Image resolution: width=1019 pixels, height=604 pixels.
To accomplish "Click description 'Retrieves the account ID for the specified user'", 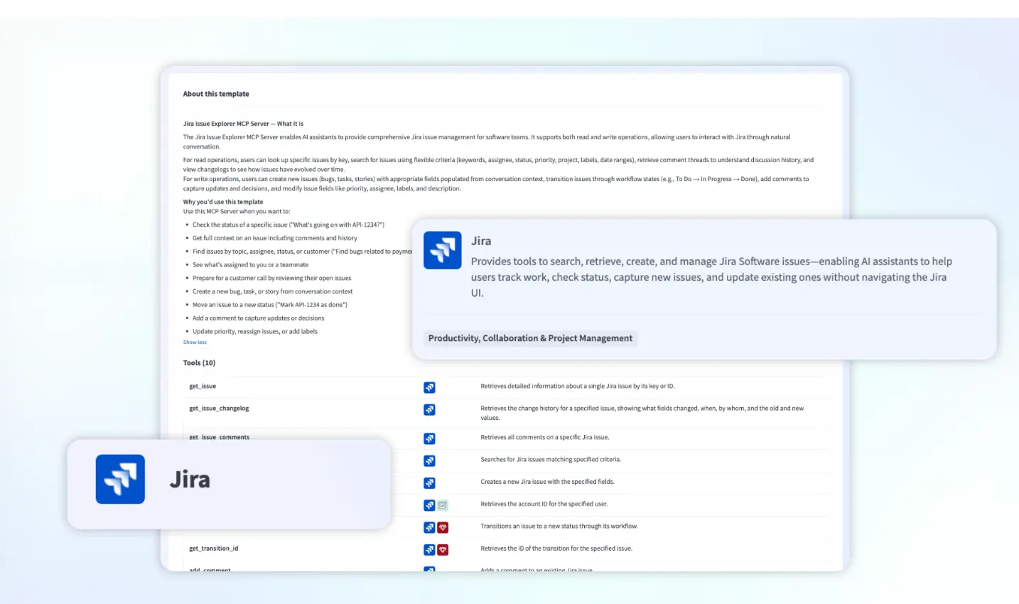I will tap(544, 504).
